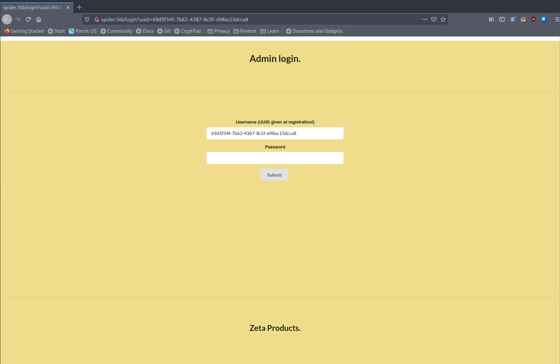Show the Library history and bookmarks
This screenshot has height=364, width=560.
[492, 19]
